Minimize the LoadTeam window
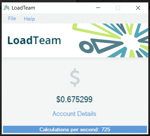This screenshot has height=136, width=150. pyautogui.click(x=98, y=8)
